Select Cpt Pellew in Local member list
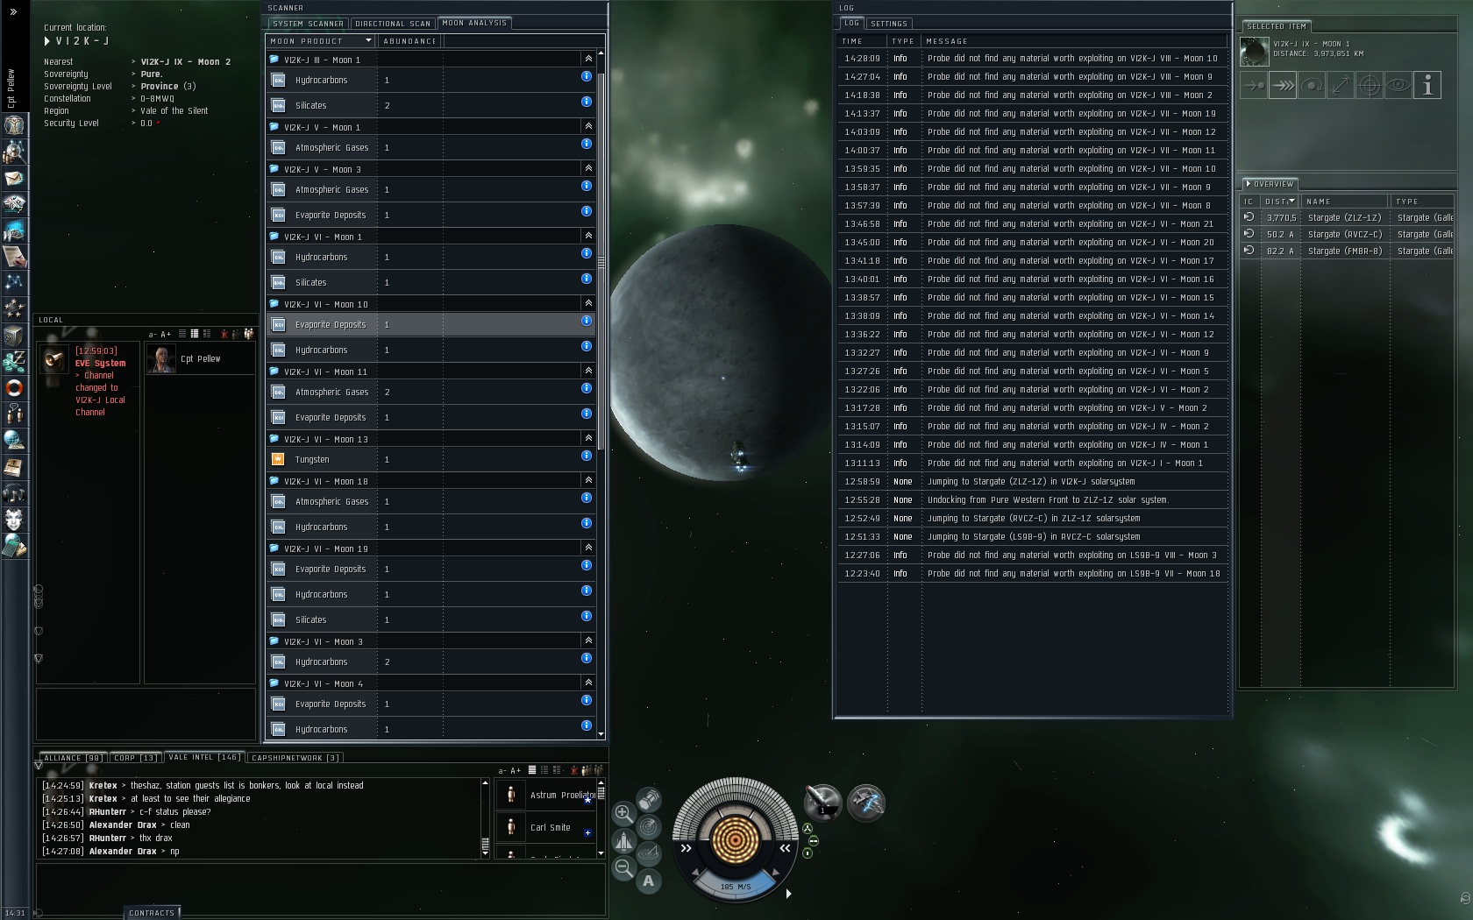 pyautogui.click(x=200, y=358)
